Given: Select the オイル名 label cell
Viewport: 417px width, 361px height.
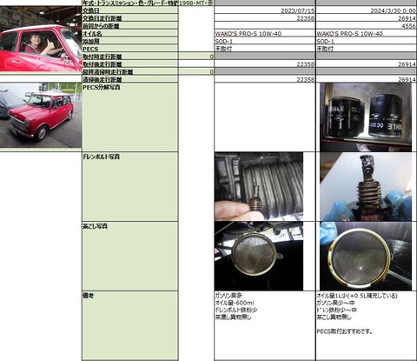Looking at the screenshot, I should coord(130,33).
